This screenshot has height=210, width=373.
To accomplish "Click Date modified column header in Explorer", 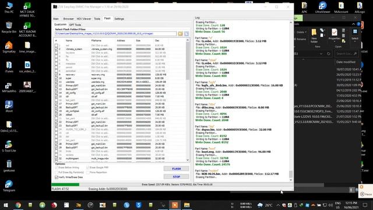I will 346,62.
